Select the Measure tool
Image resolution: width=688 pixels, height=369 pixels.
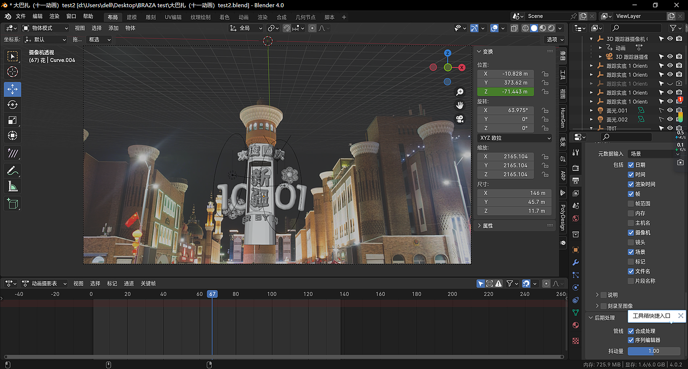click(x=13, y=186)
